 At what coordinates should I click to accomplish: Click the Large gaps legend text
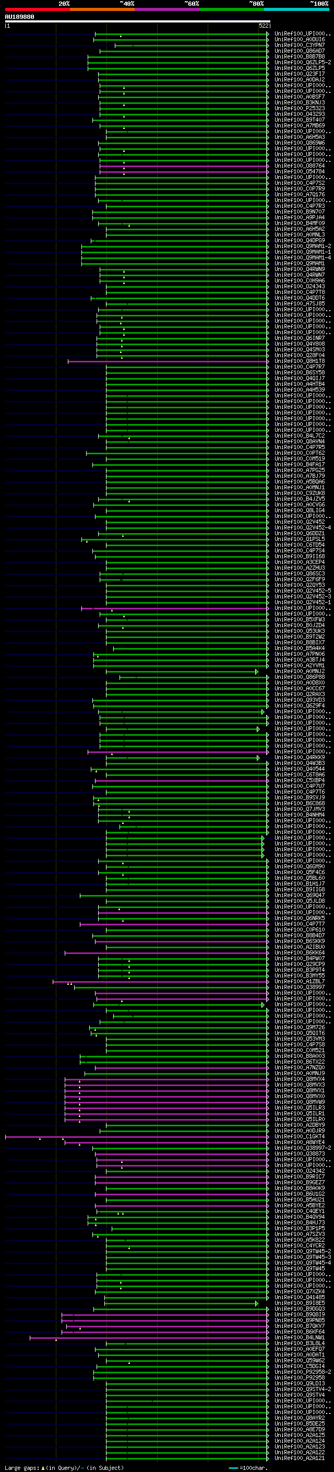coord(64,1468)
